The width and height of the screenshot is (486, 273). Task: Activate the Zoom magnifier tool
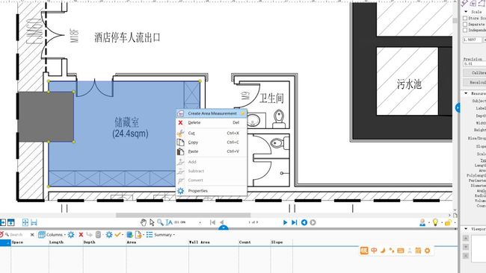pos(160,222)
